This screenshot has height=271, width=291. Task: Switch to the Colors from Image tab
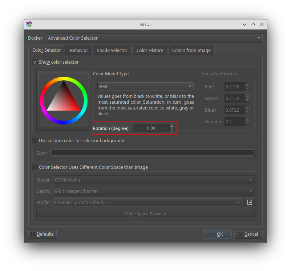[191, 50]
